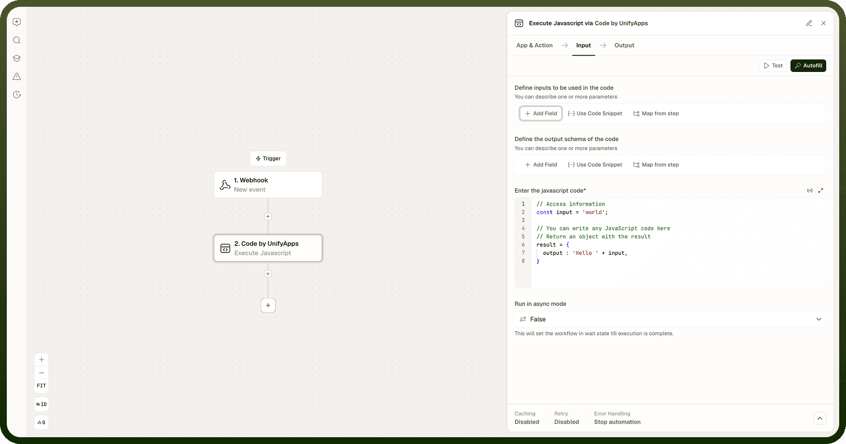
Task: Select the Code by UnifyApps node
Action: [x=268, y=248]
